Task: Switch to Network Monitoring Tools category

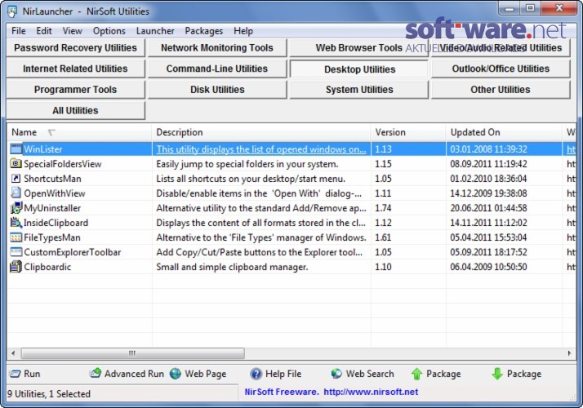Action: pos(217,48)
